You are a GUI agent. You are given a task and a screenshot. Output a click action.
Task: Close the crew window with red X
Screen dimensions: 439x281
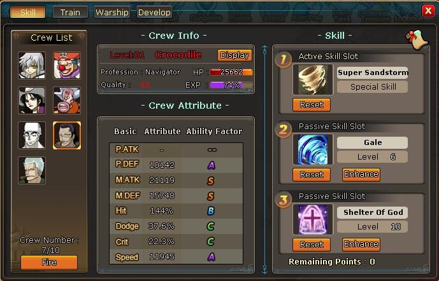tap(428, 11)
